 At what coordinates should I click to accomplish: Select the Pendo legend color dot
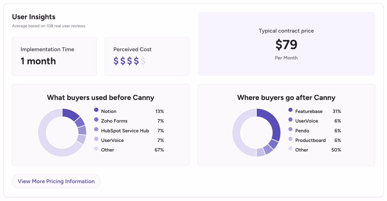pyautogui.click(x=290, y=129)
